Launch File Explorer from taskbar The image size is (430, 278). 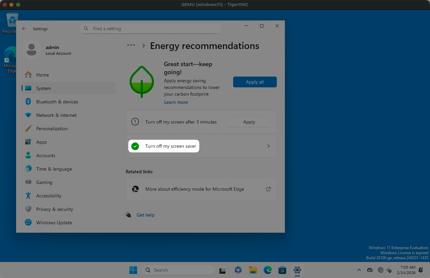click(x=253, y=270)
